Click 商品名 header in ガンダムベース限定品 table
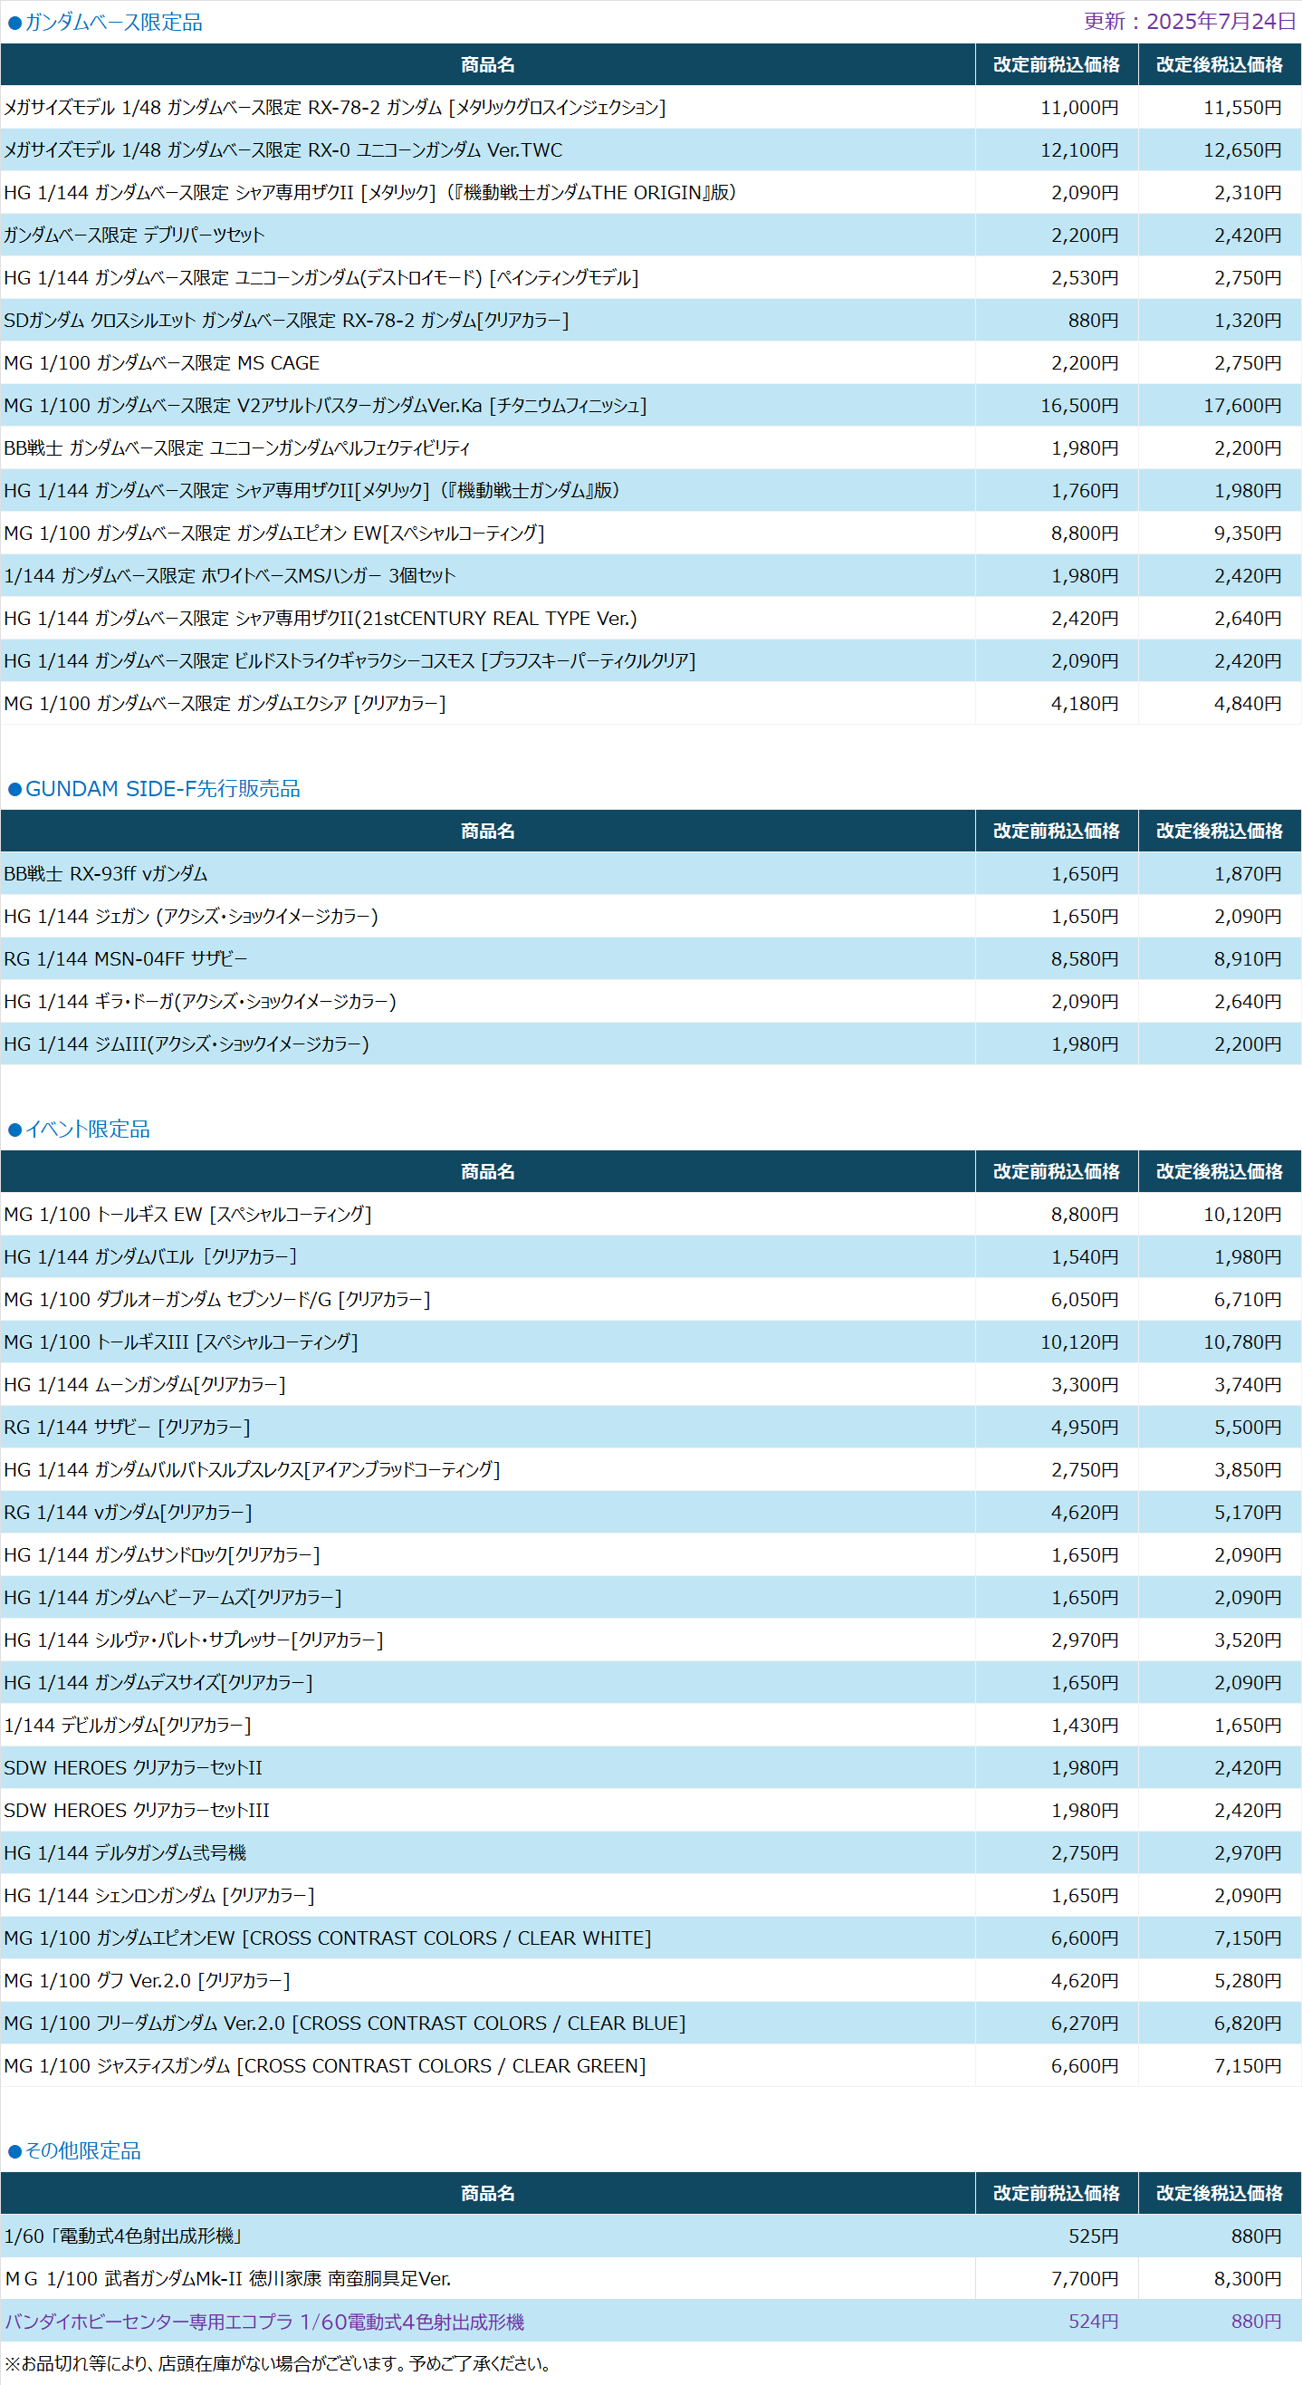The image size is (1302, 2385). pos(488,65)
